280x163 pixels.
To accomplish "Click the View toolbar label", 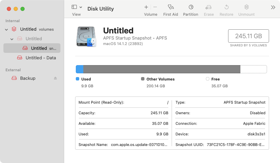I will (76, 14).
